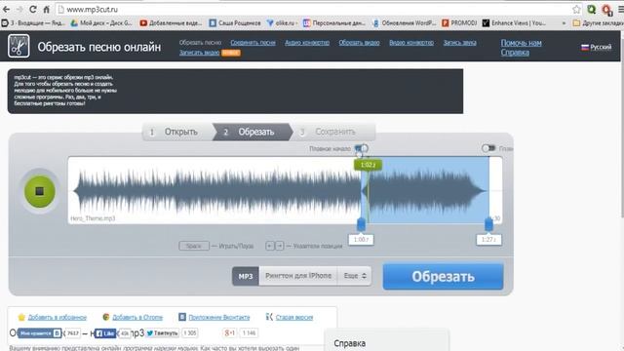Open the Аудио конвертер link
624x351 pixels.
(x=307, y=43)
